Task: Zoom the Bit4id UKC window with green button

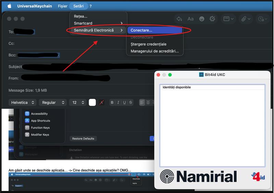Action: pyautogui.click(x=170, y=75)
